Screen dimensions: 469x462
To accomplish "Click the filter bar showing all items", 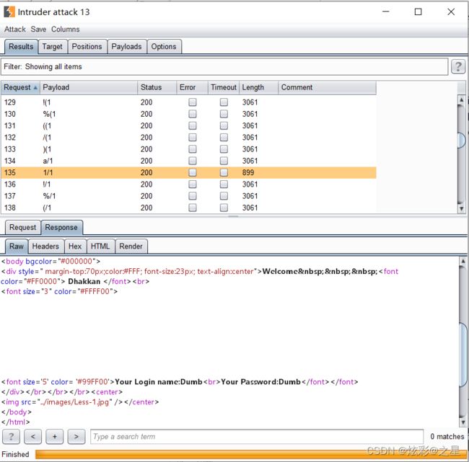I will tap(224, 66).
